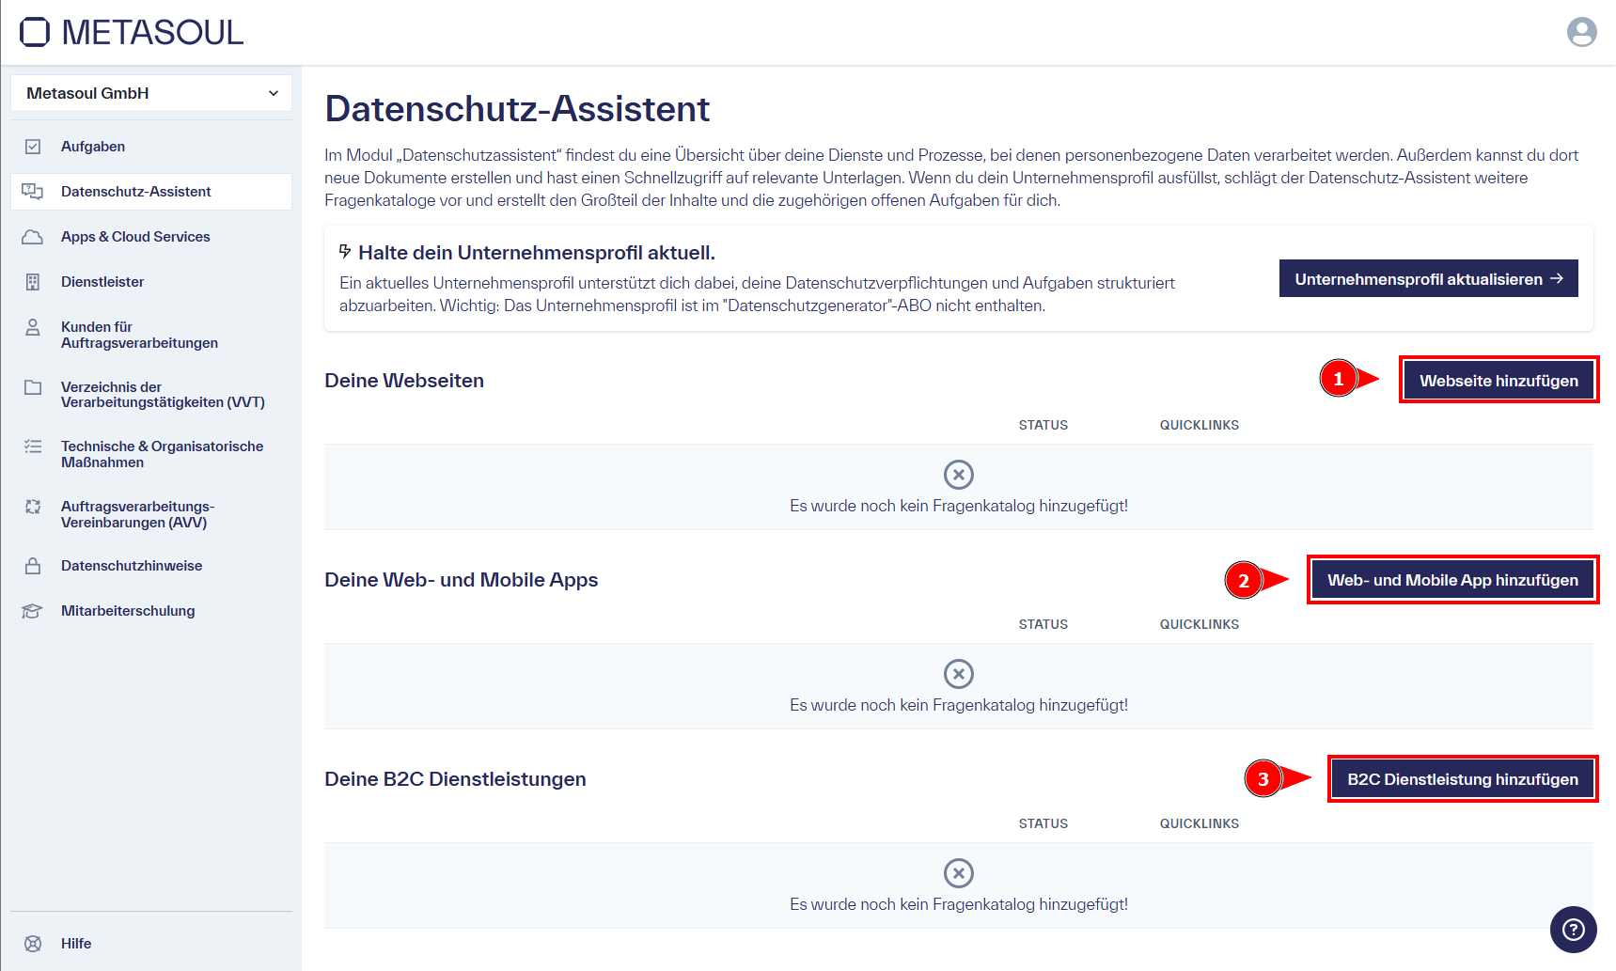Click the cloud icon beside Apps & Cloud Services

[x=33, y=236]
